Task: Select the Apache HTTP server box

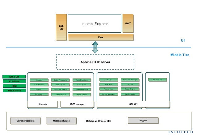Action: click(x=95, y=62)
